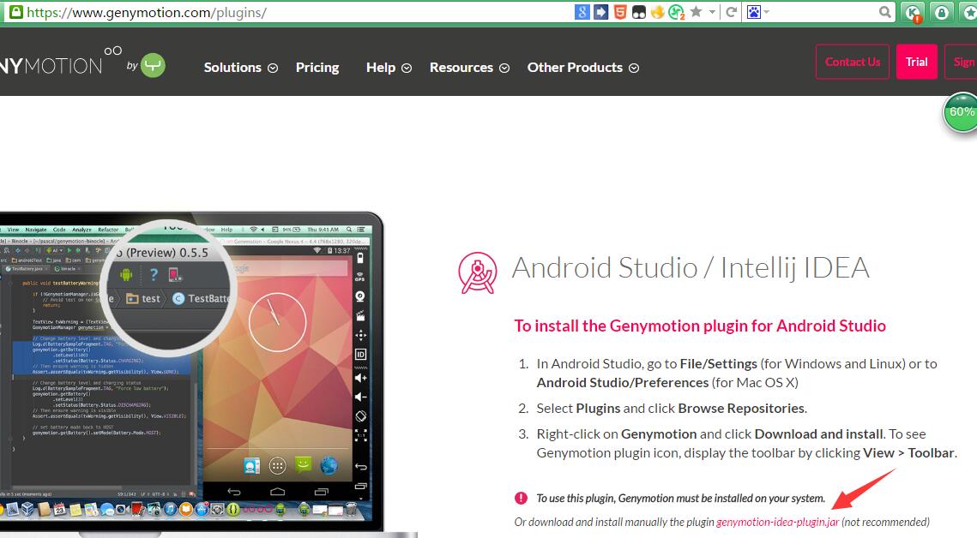Click 'To install the Genymotion plugin for Android Studio'

(700, 326)
